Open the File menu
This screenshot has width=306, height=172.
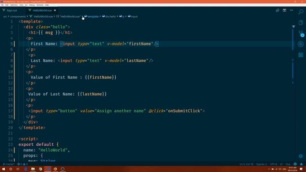(2, 5)
